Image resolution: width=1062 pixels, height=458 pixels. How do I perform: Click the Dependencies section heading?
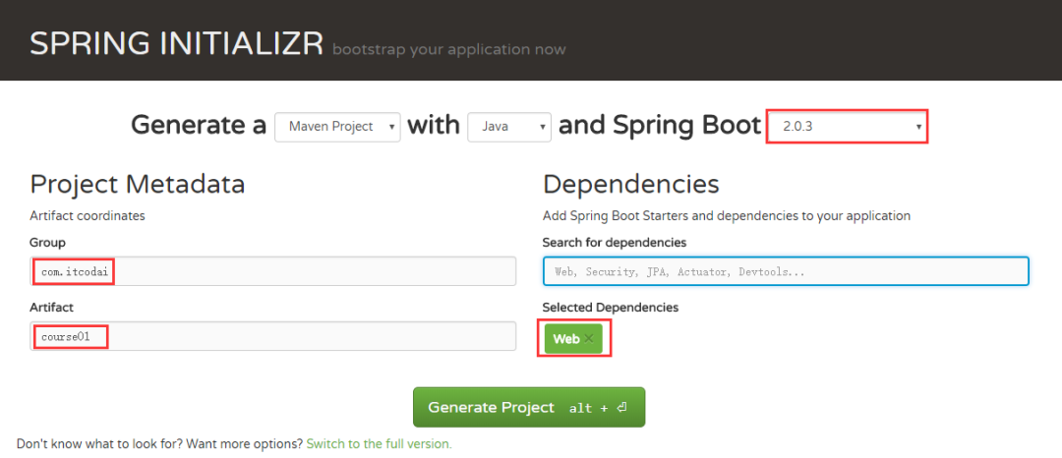coord(630,185)
